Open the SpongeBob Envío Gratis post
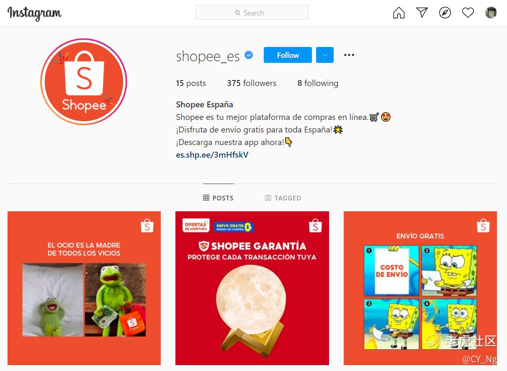The image size is (507, 371). click(420, 288)
